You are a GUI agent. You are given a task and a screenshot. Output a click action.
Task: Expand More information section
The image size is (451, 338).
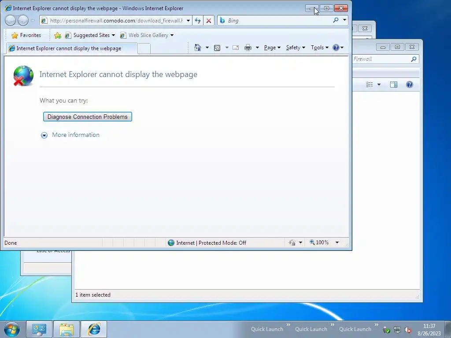coord(70,135)
